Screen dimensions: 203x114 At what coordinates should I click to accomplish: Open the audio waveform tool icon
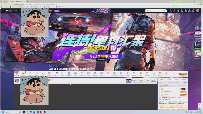pyautogui.click(x=43, y=74)
